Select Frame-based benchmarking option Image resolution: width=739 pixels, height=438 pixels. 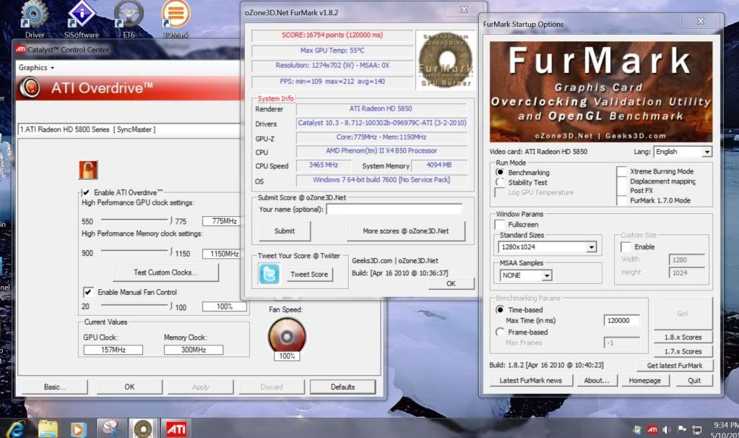(x=500, y=332)
